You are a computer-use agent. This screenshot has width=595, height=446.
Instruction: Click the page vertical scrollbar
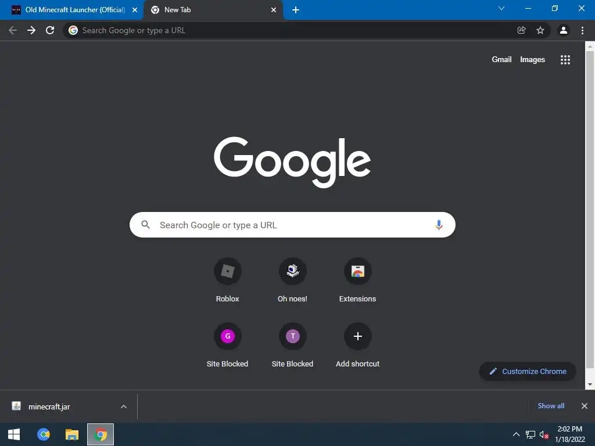pyautogui.click(x=590, y=209)
